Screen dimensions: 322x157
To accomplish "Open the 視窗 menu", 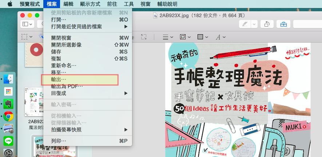I will 146,4.
